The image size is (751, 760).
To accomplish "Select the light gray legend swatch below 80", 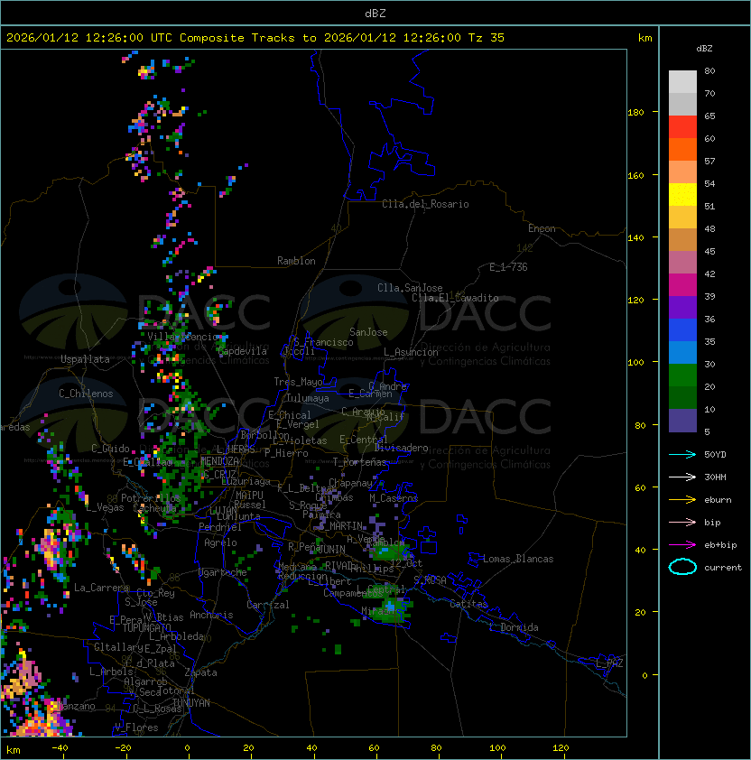I will (x=682, y=81).
